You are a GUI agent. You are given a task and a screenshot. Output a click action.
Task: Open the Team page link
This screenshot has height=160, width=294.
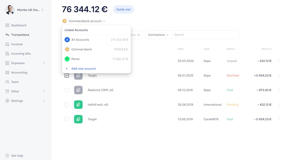coord(15,82)
